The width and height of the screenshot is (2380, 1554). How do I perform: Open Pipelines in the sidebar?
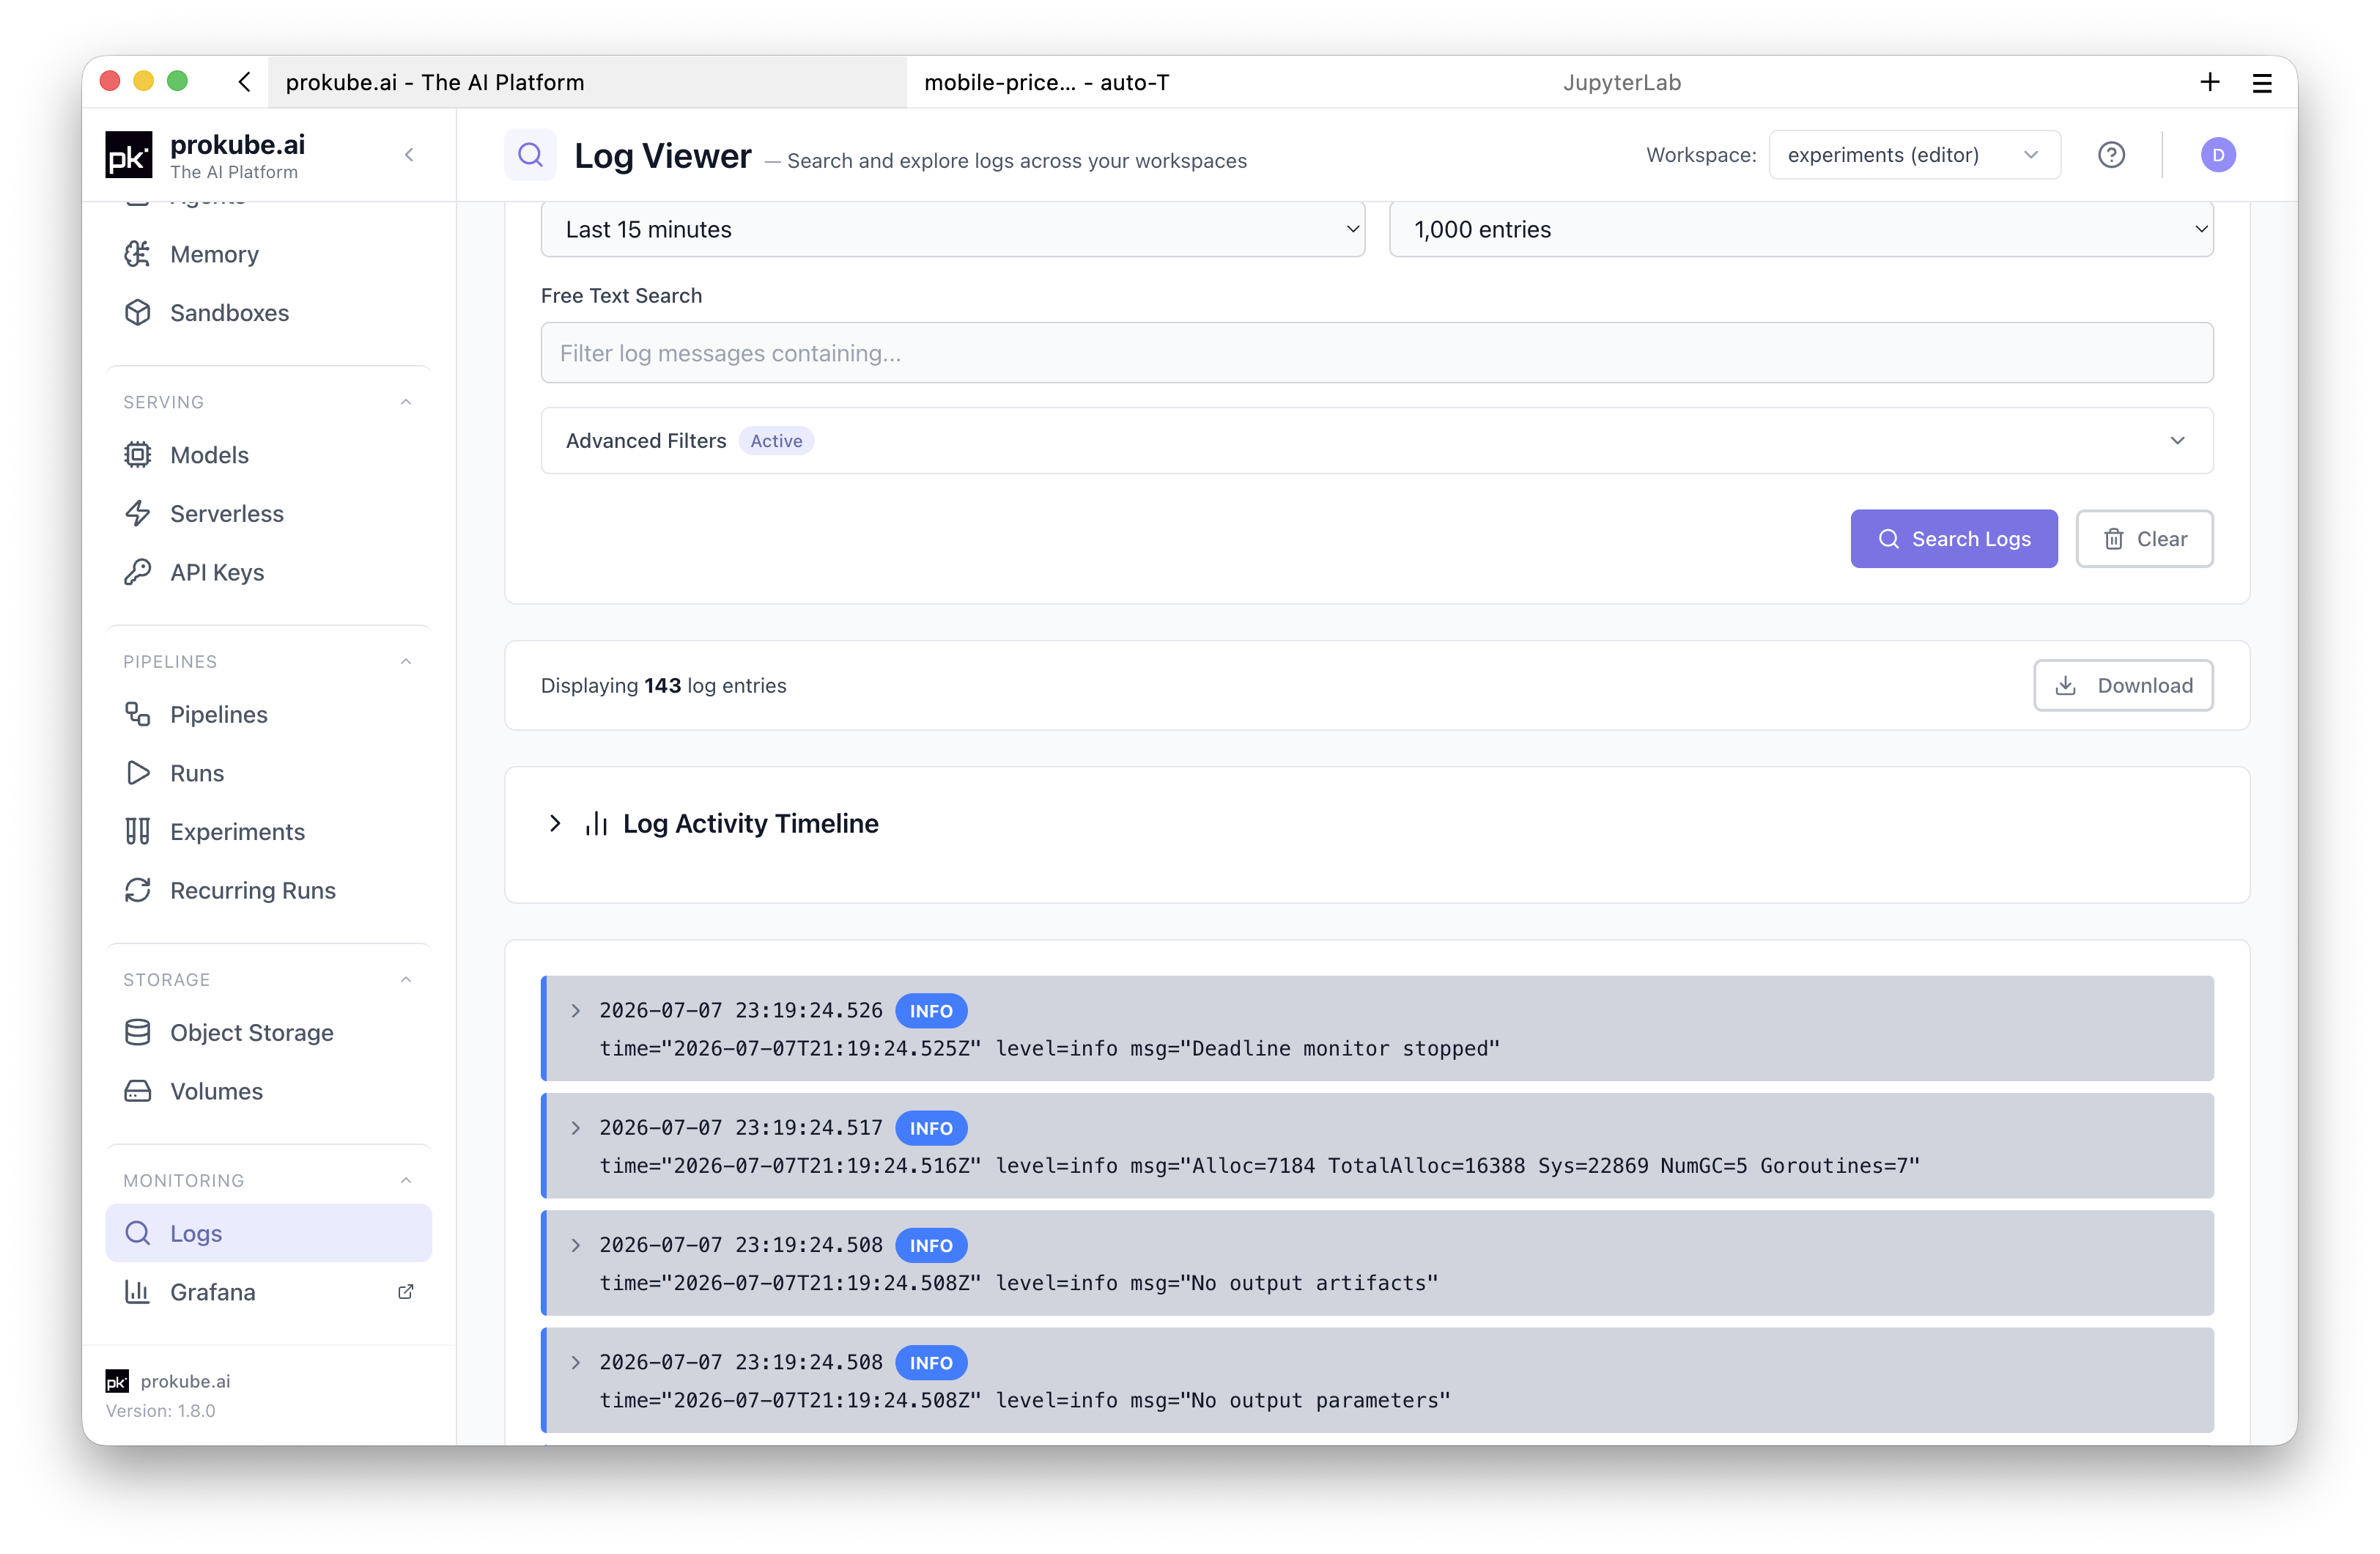[268, 715]
